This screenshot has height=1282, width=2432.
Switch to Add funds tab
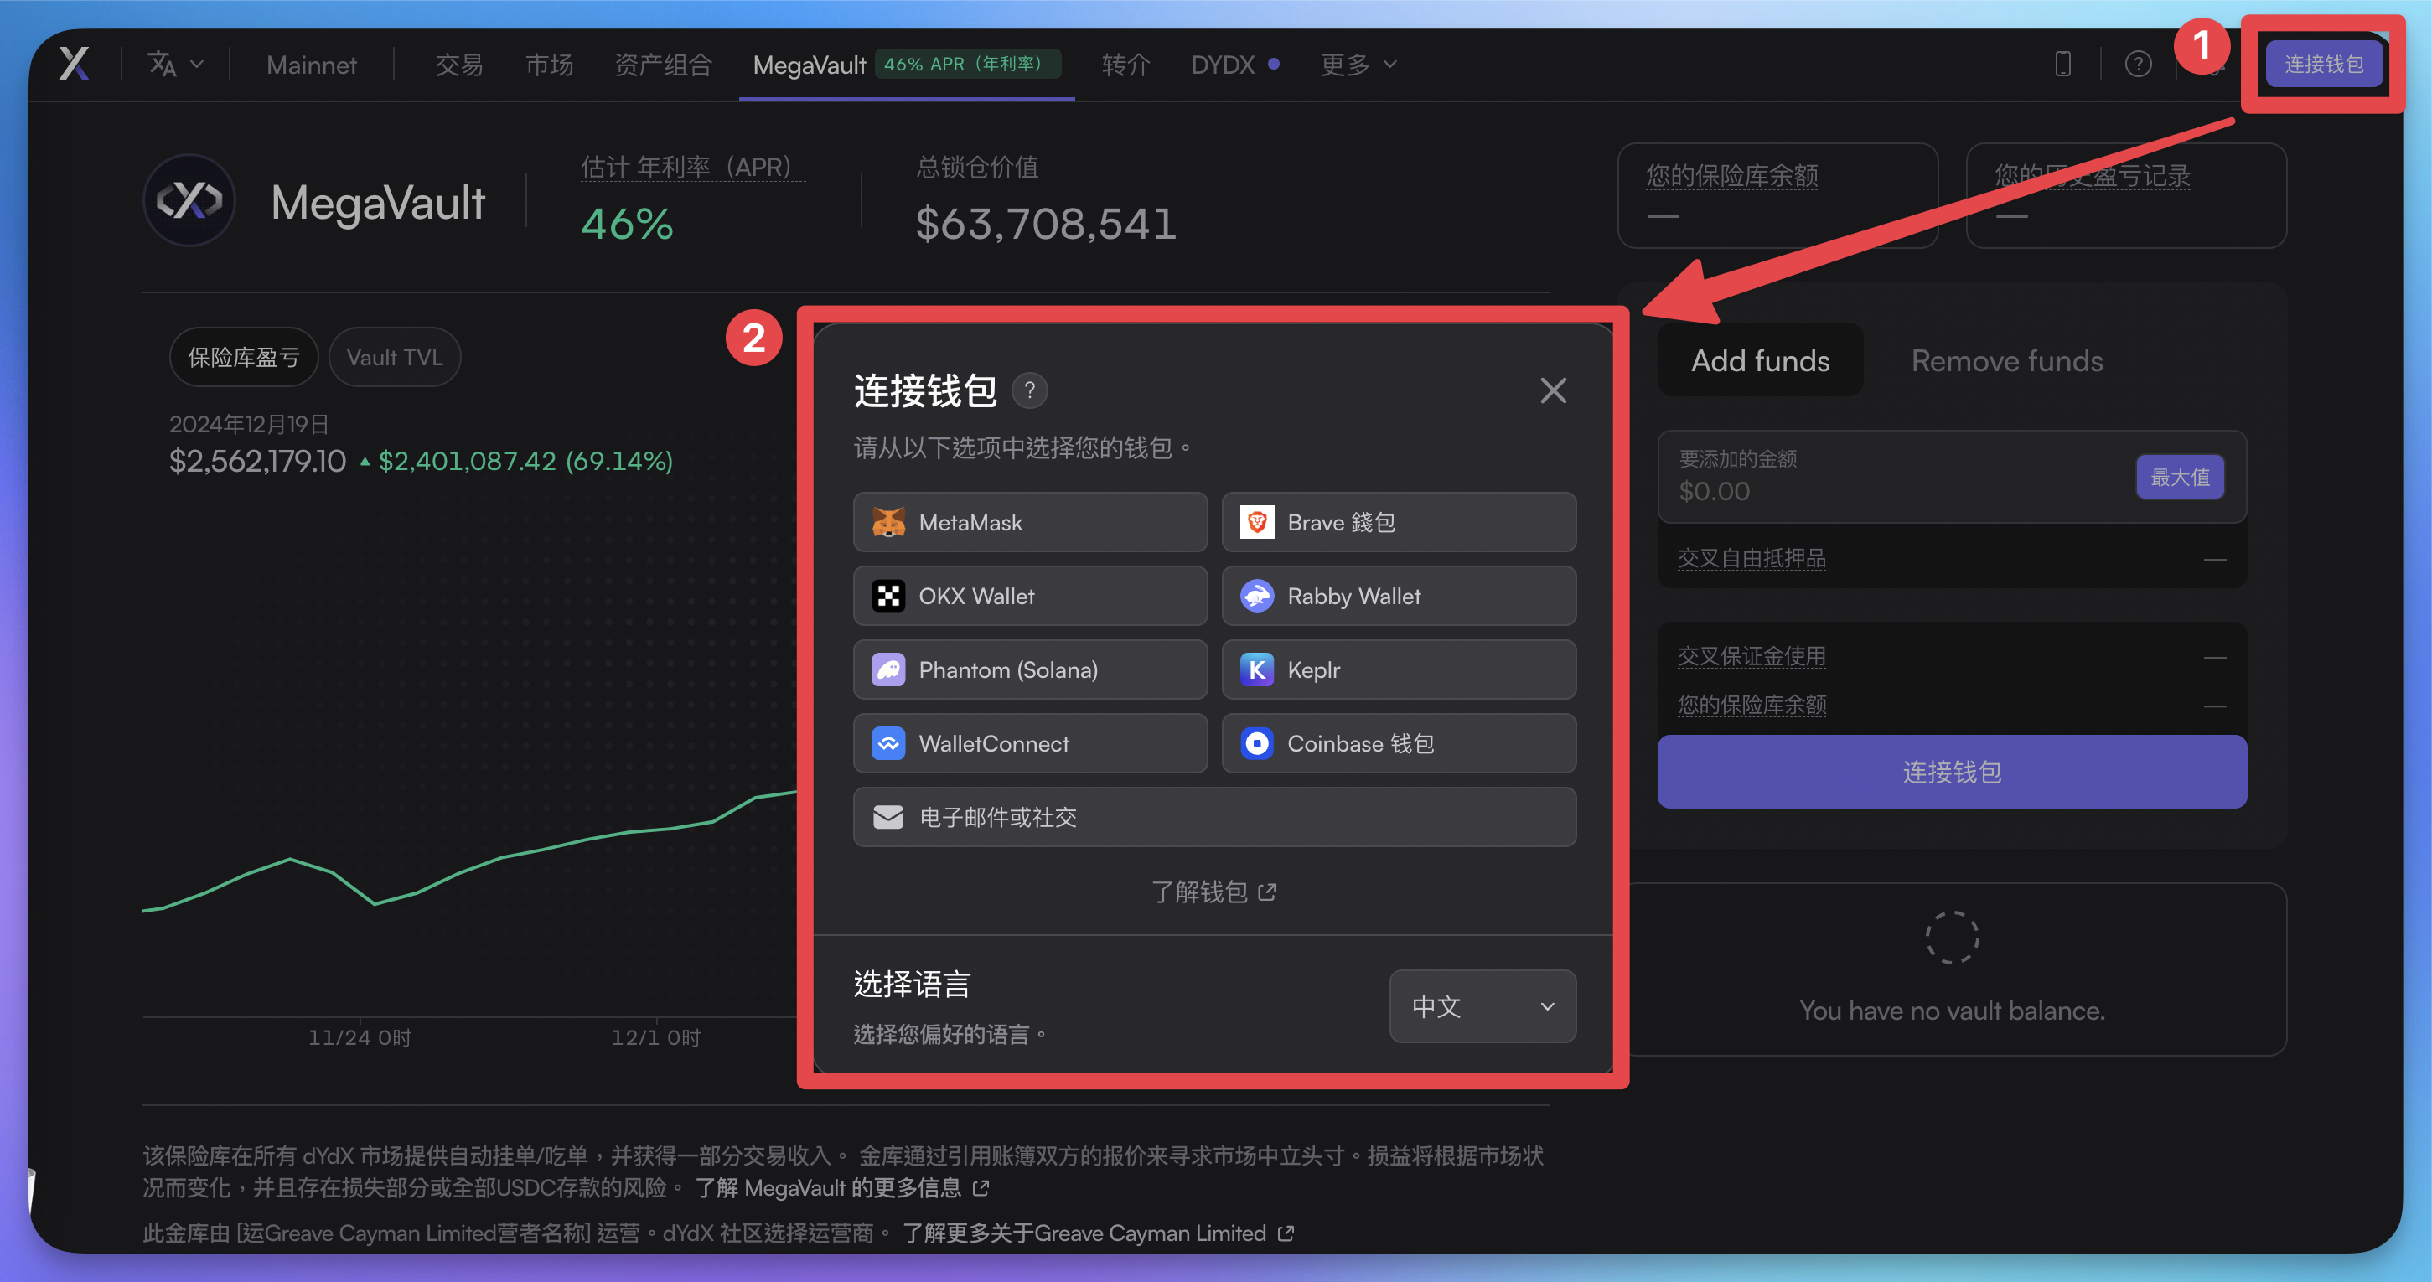pos(1760,360)
